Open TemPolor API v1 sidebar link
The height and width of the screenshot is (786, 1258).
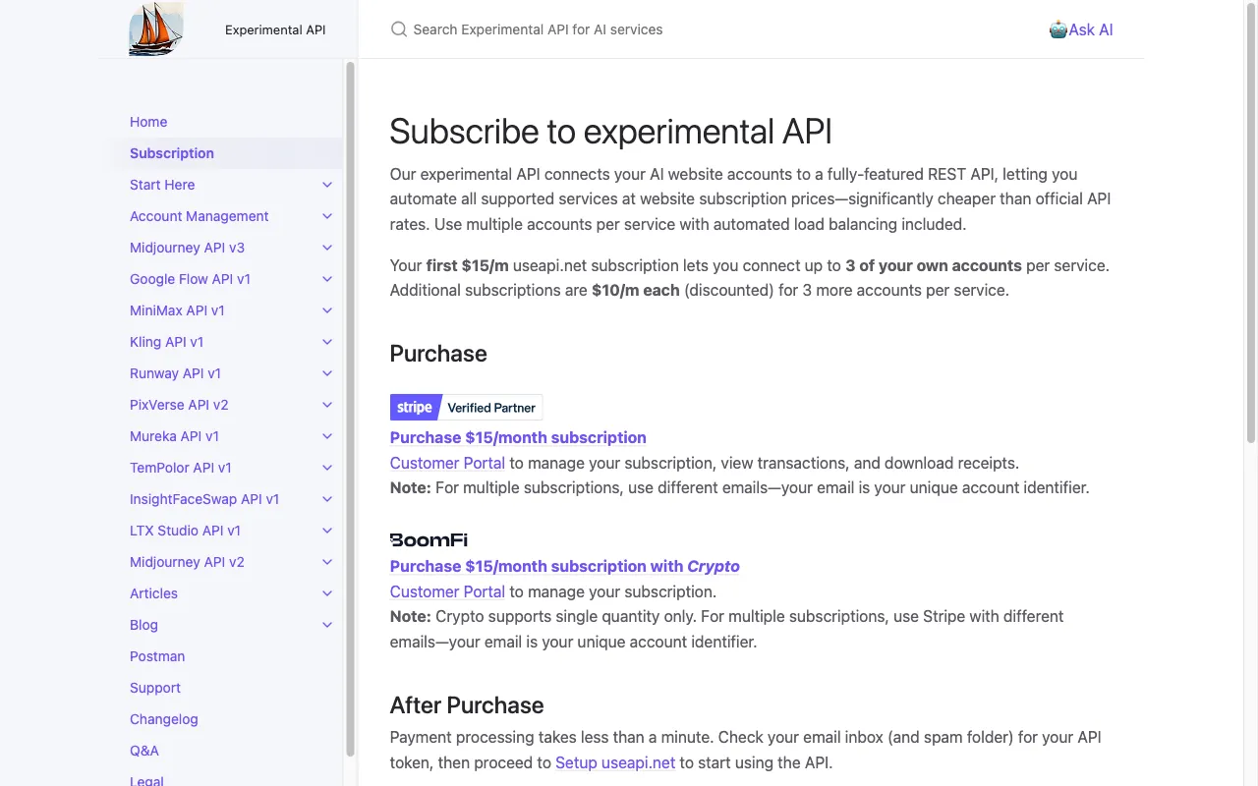pos(181,468)
